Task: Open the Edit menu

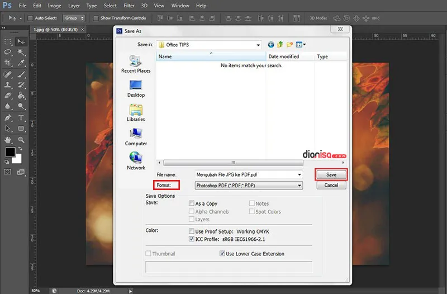Action: tap(37, 6)
